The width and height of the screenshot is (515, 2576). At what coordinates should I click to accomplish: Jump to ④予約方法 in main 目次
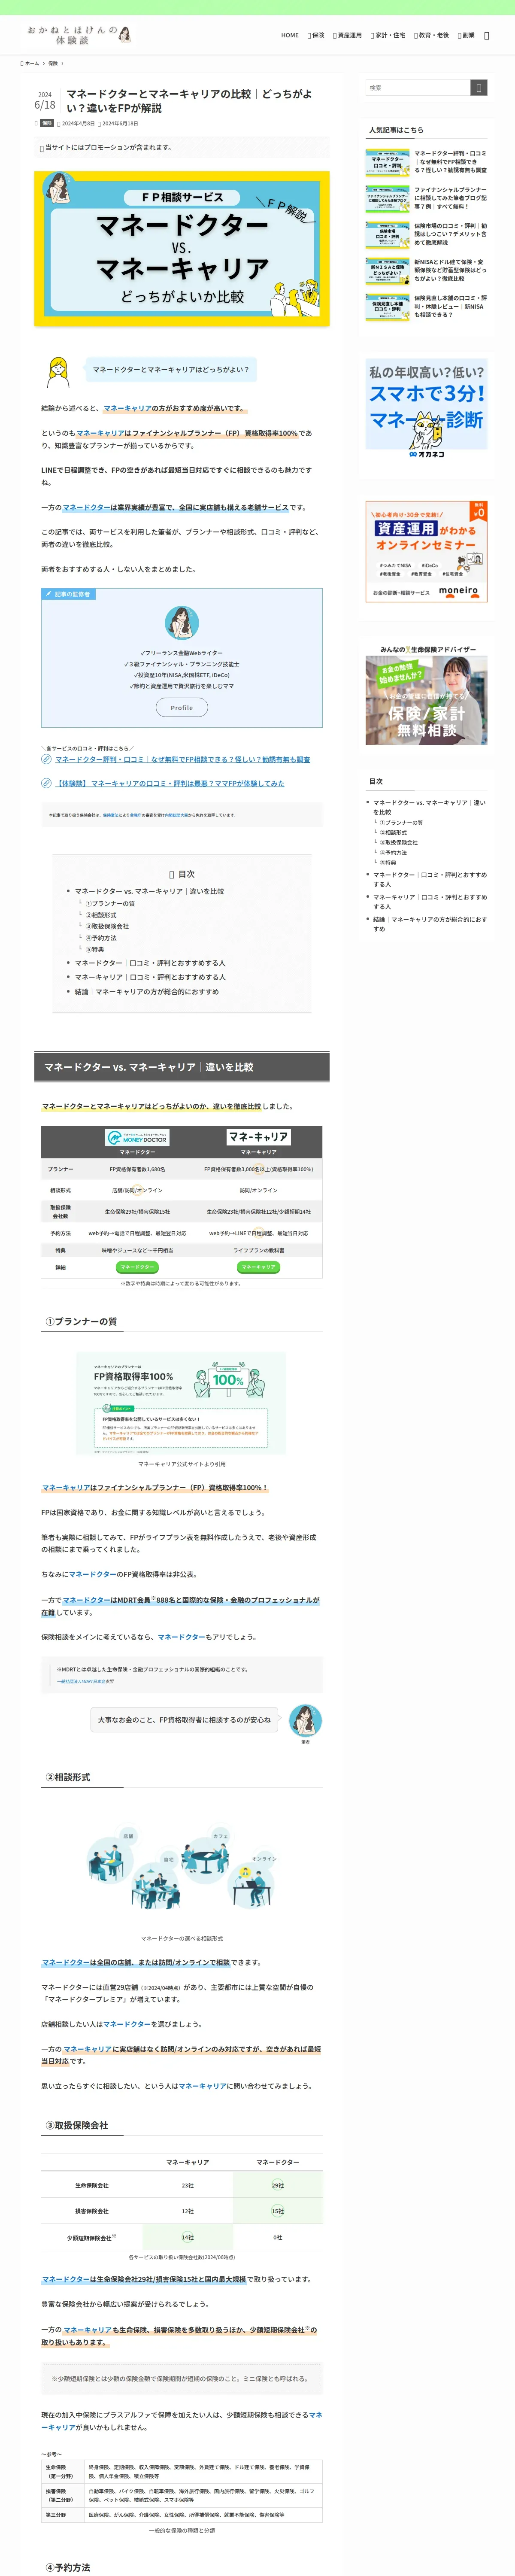tap(101, 938)
